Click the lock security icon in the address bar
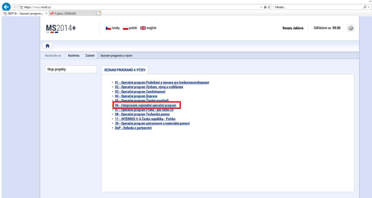Viewport: 372px width, 198px height. coord(265,7)
